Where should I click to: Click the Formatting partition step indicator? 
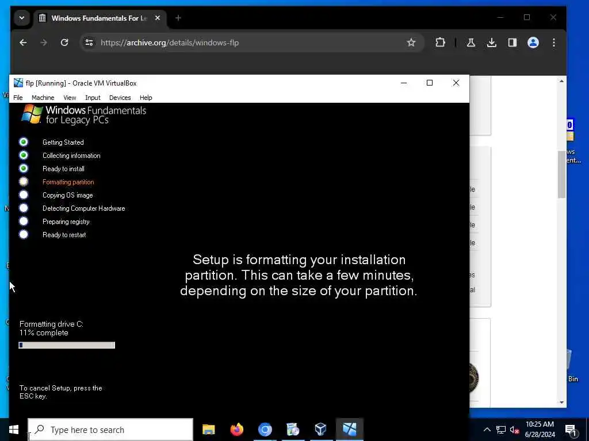[x=23, y=182]
